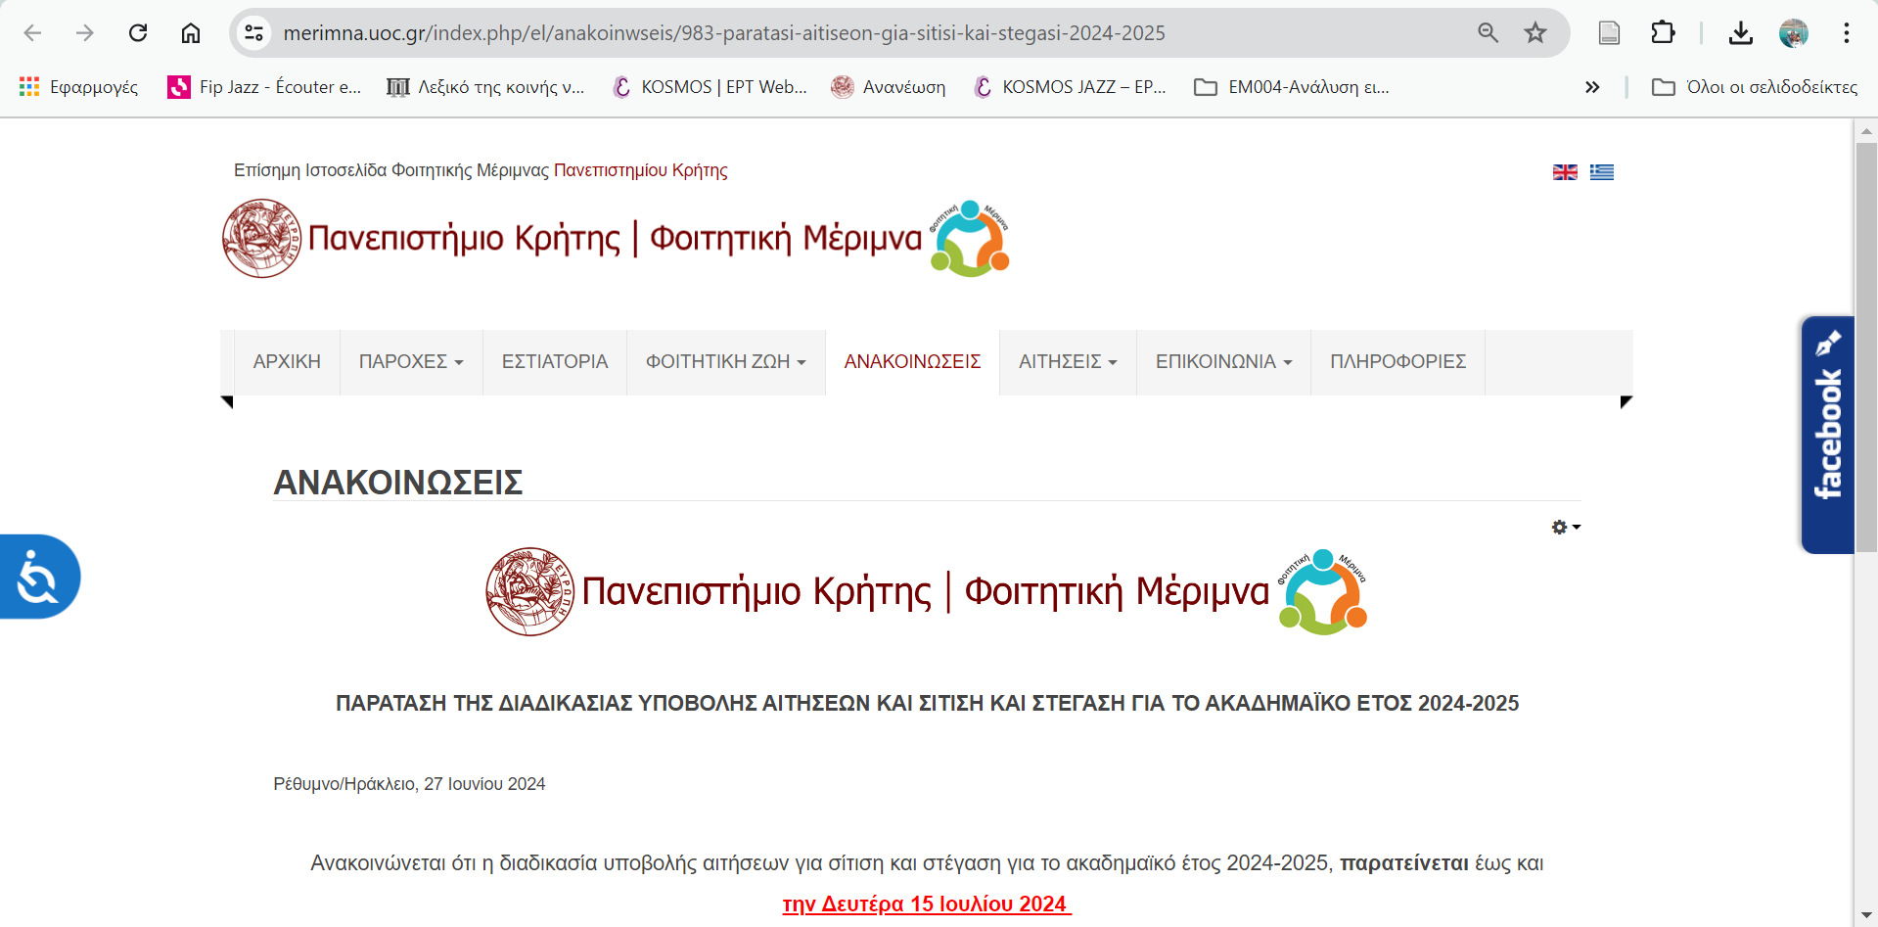
Task: Reload the current page
Action: (138, 32)
